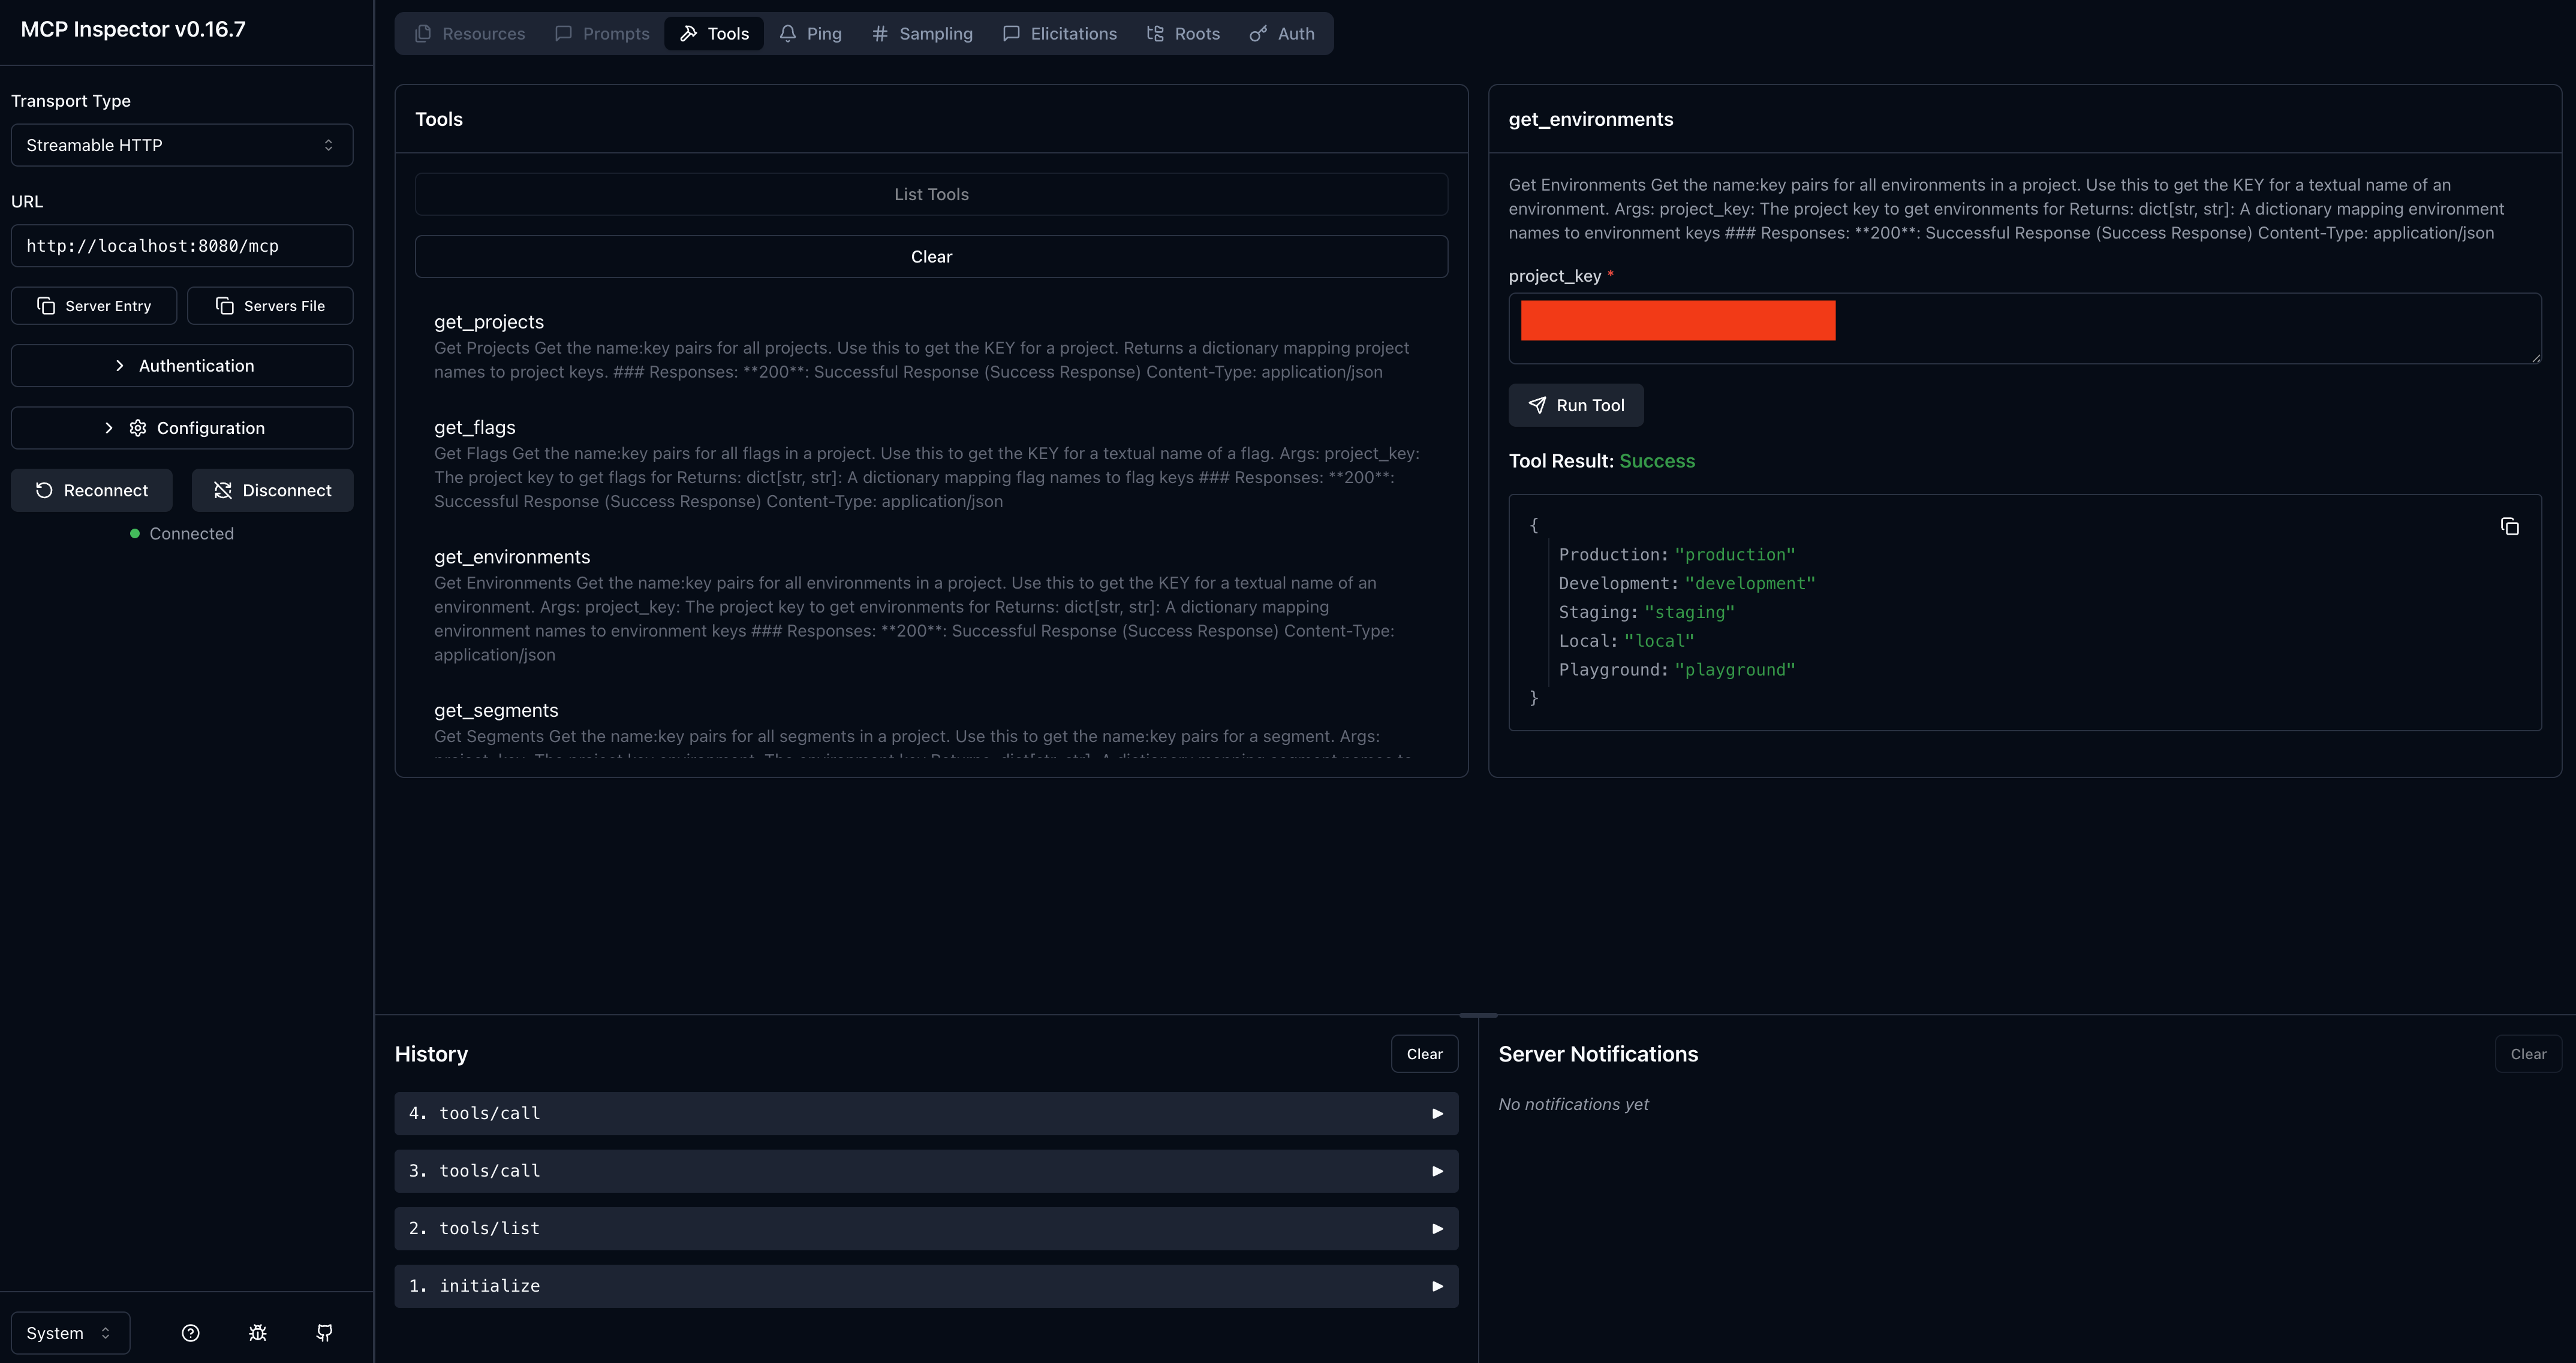Select the Tools tab
Screen dimensions: 2576x1363
[x=714, y=33]
